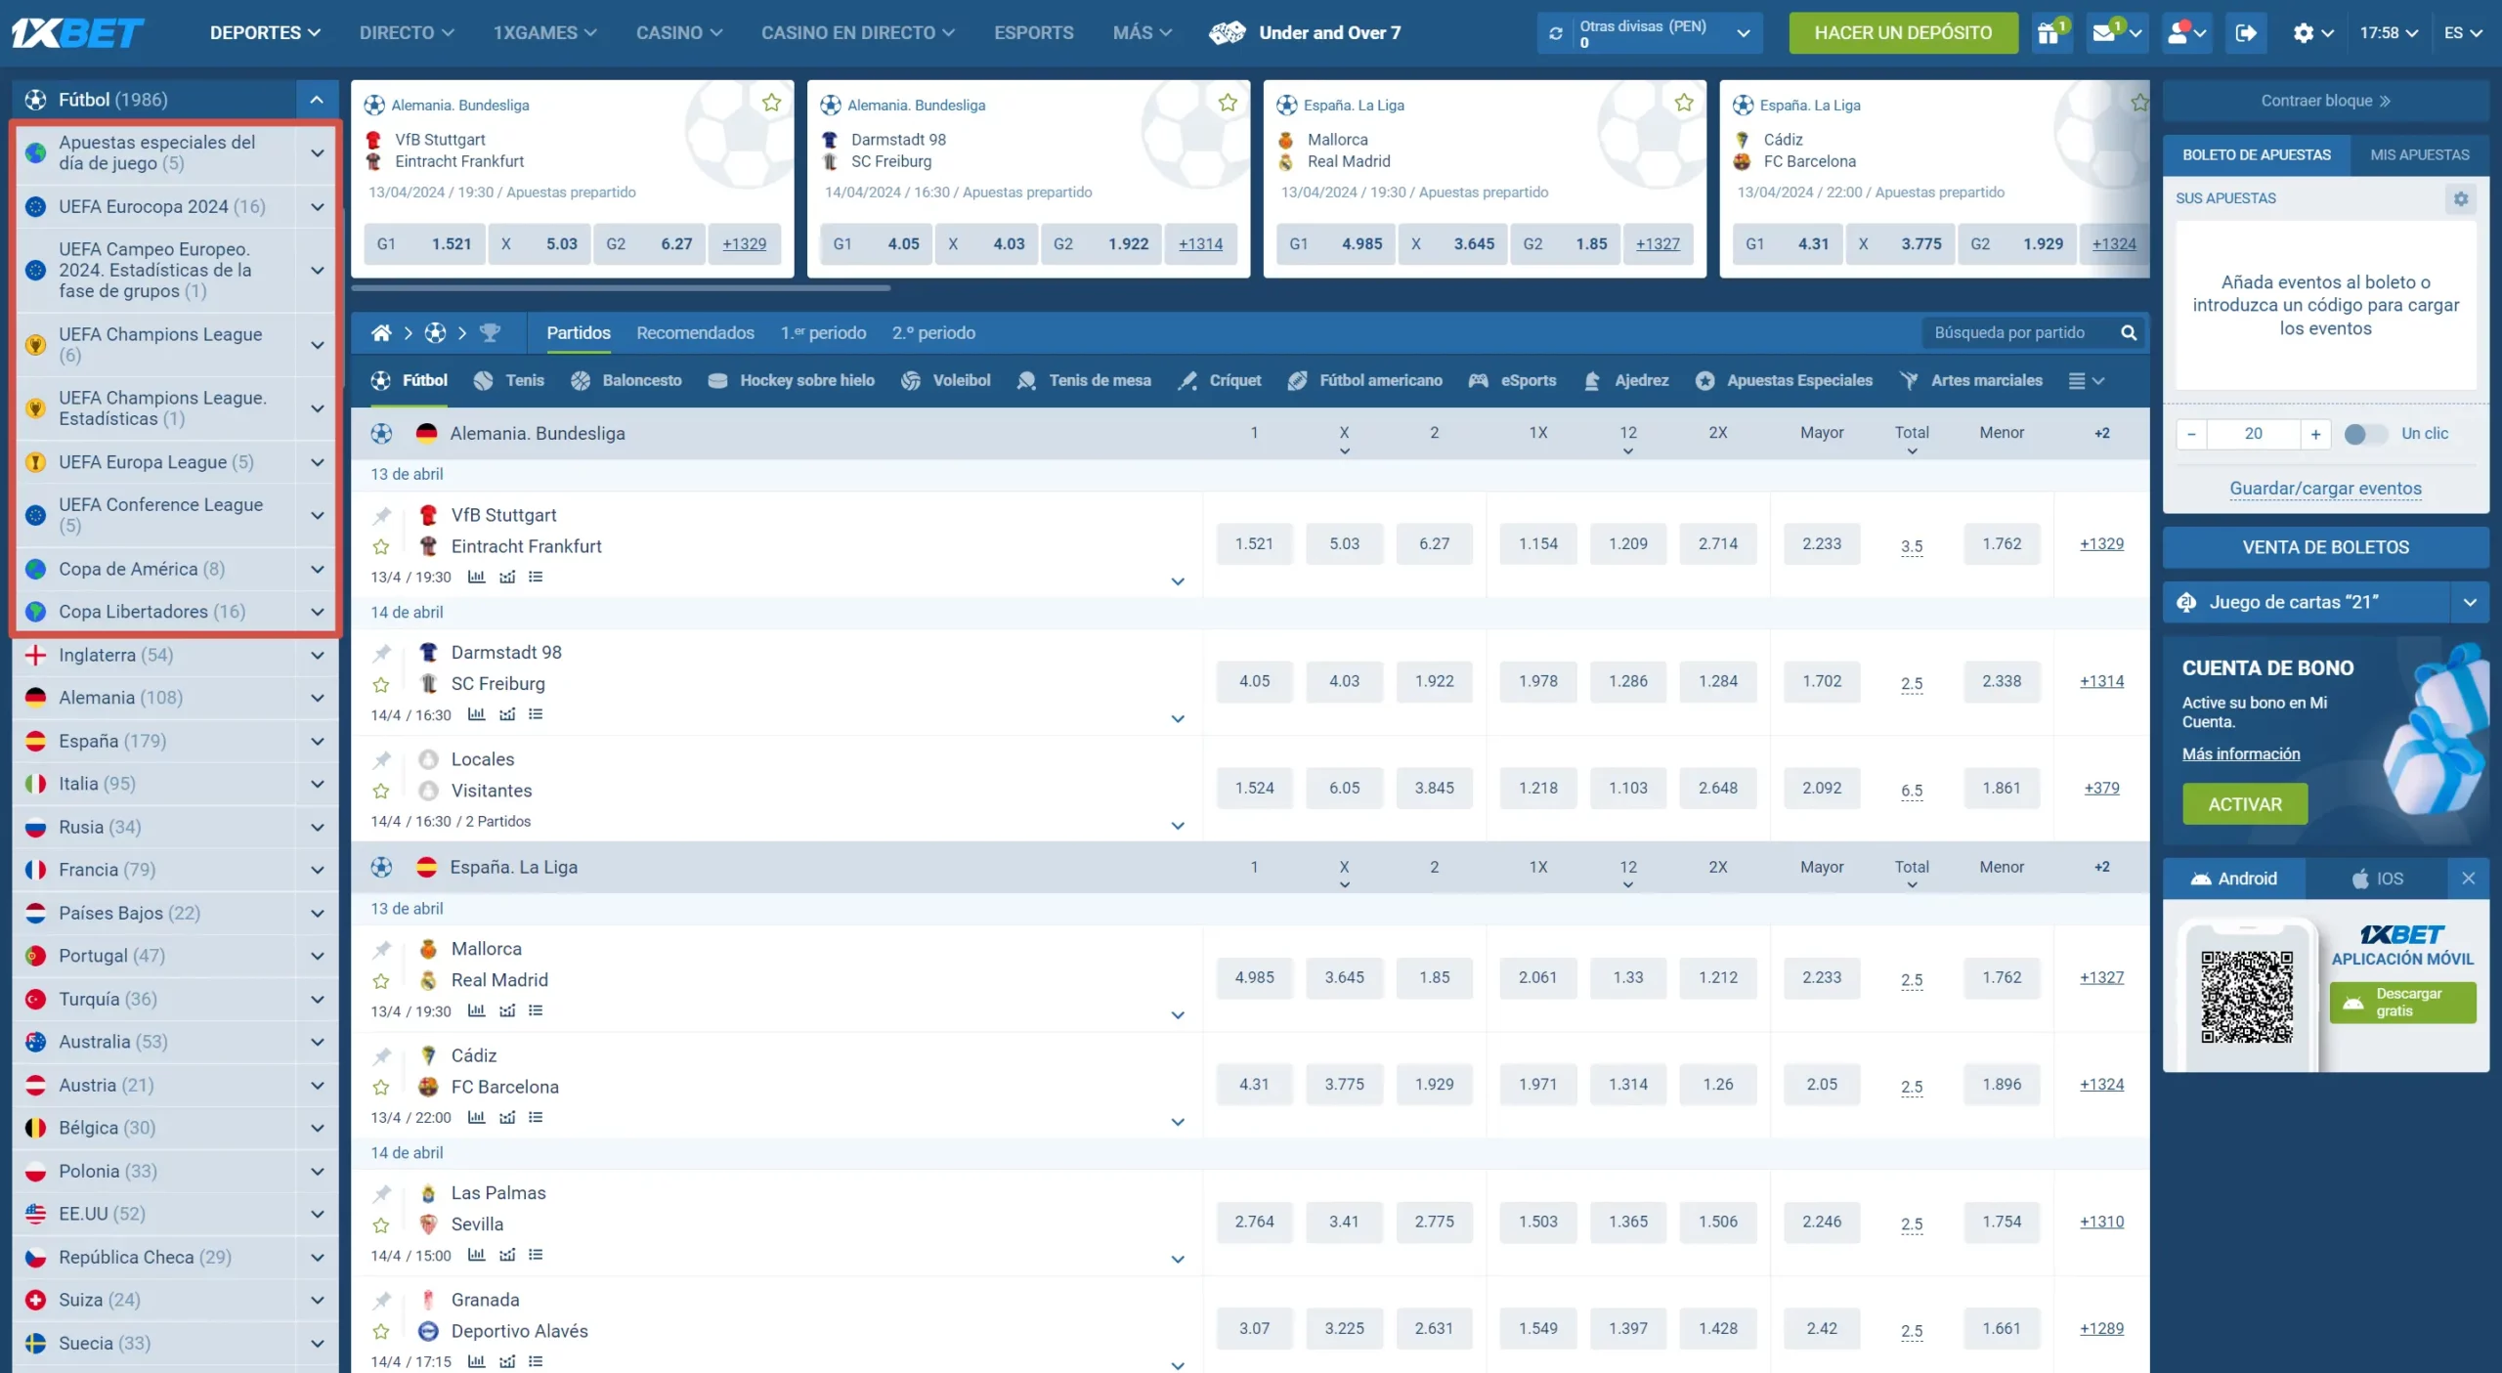The image size is (2502, 1373).
Task: Select the Tenis sport icon
Action: pyautogui.click(x=483, y=381)
